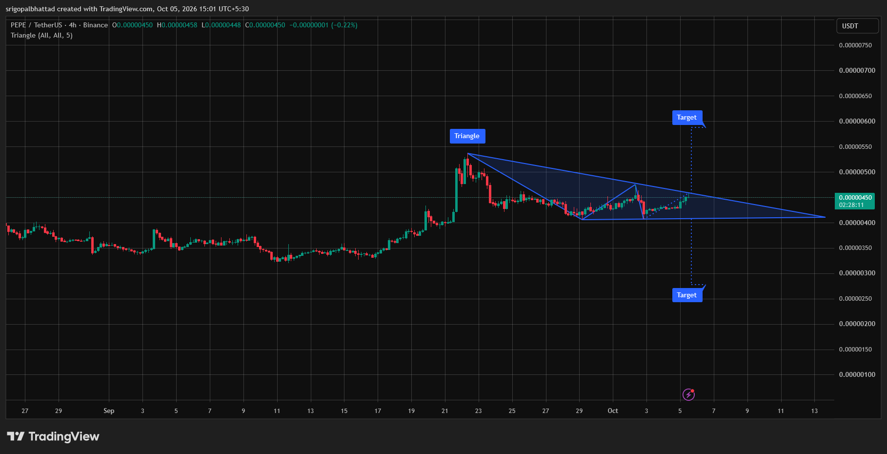Select the Triangle (All, All, 5) indicator legend
The image size is (887, 454).
pyautogui.click(x=41, y=35)
